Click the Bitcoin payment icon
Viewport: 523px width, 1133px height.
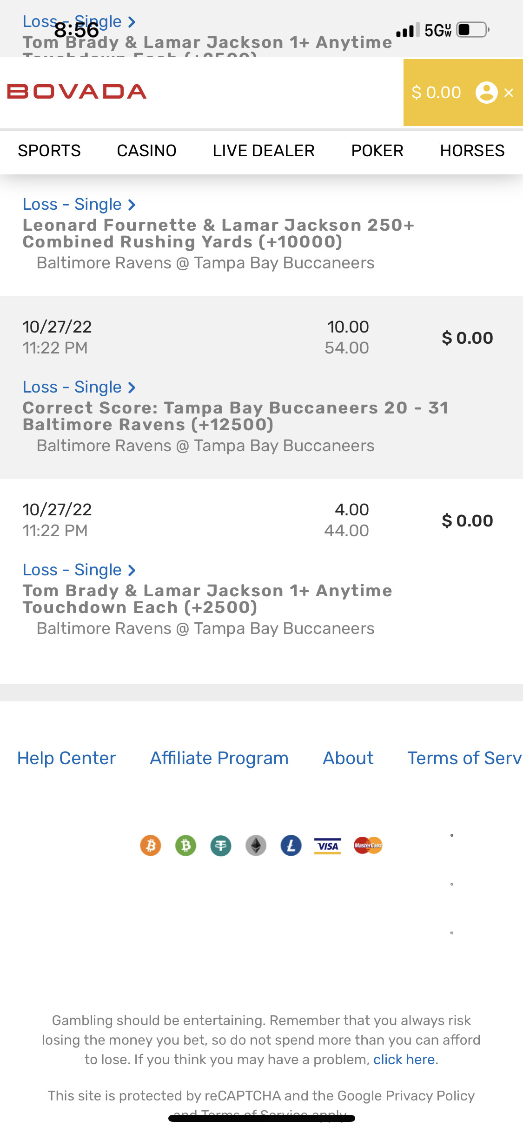[x=151, y=845]
